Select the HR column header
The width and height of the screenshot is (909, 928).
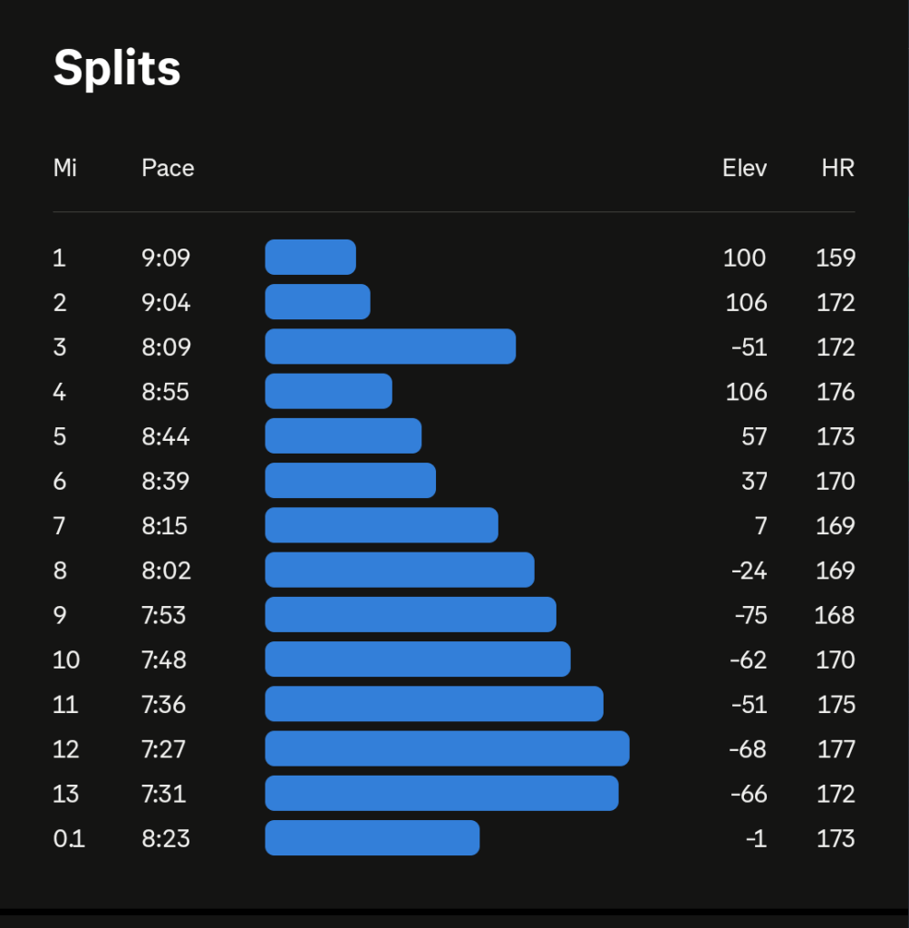837,168
